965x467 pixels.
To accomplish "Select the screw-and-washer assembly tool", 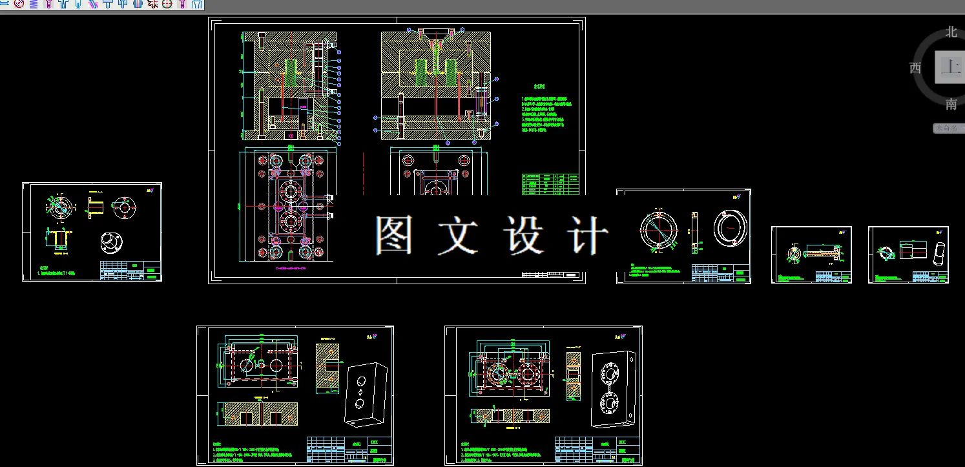I will pyautogui.click(x=121, y=5).
